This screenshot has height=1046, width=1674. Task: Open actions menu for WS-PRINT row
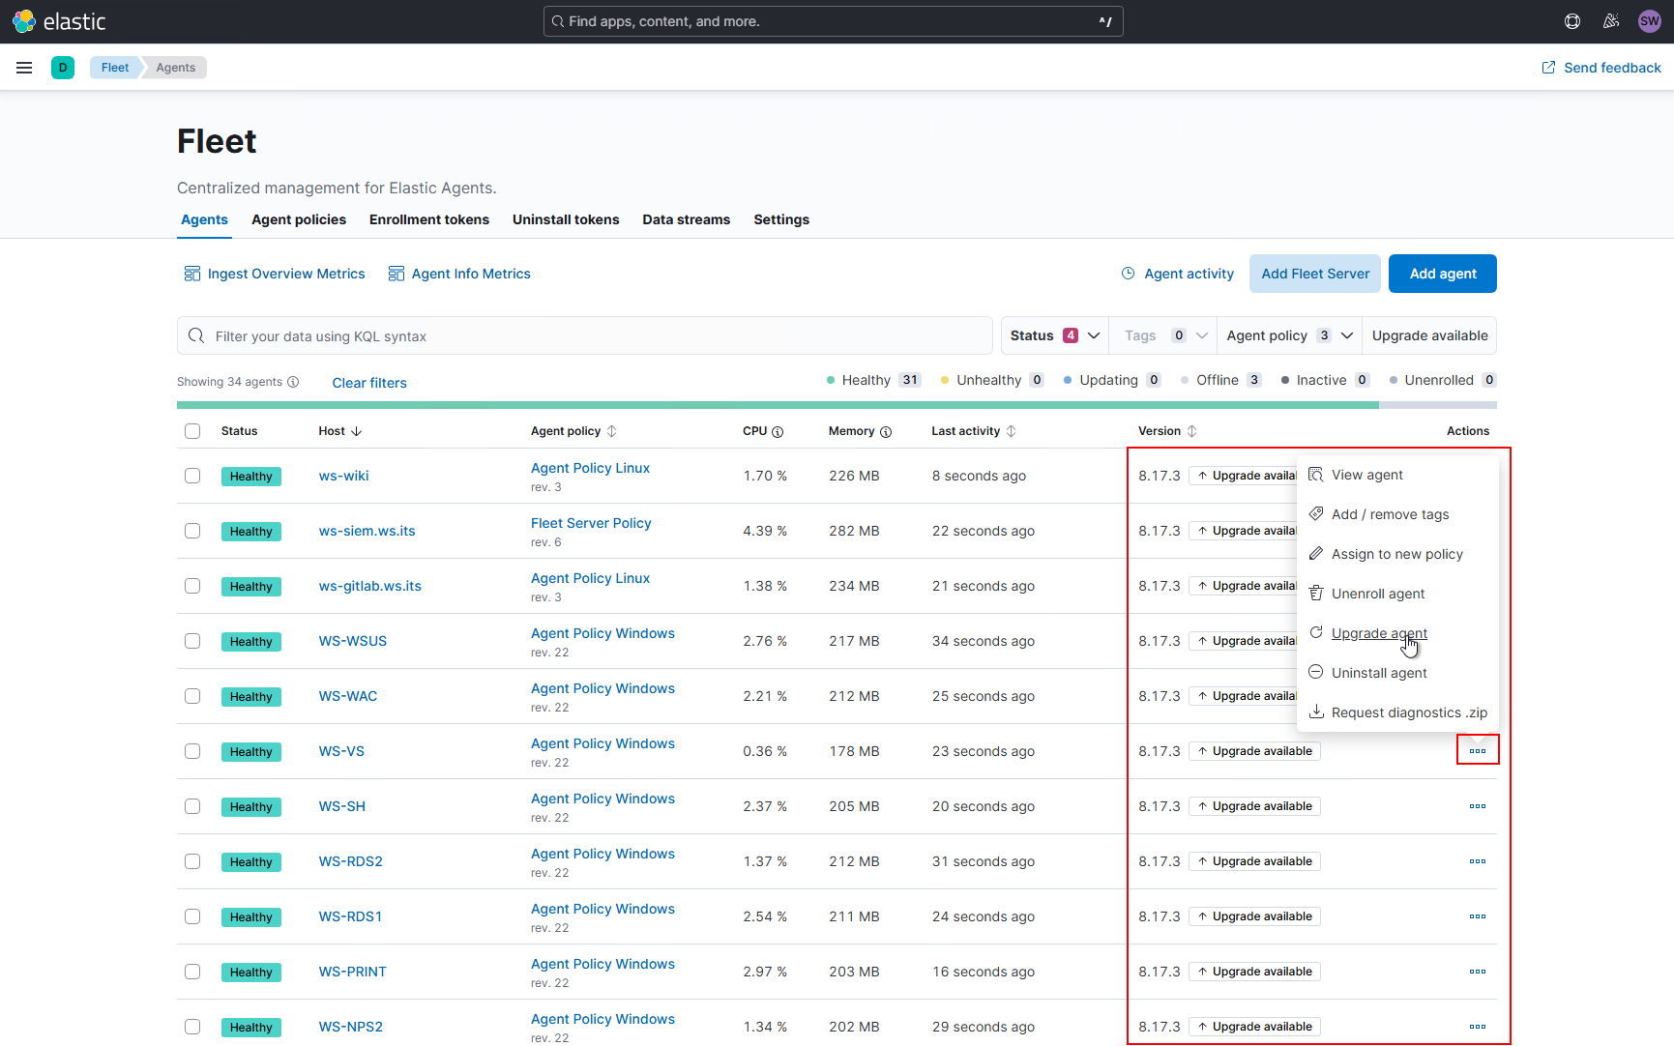1478,972
